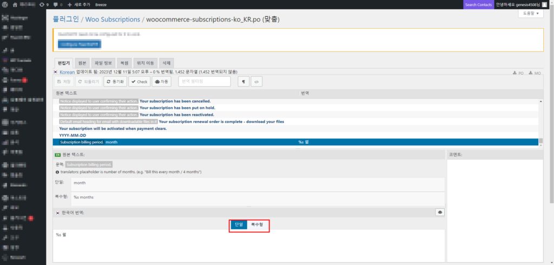Viewport: 554px width, 265px height.
Task: Focus the 번역 필터링 filter field
Action: pyautogui.click(x=204, y=81)
